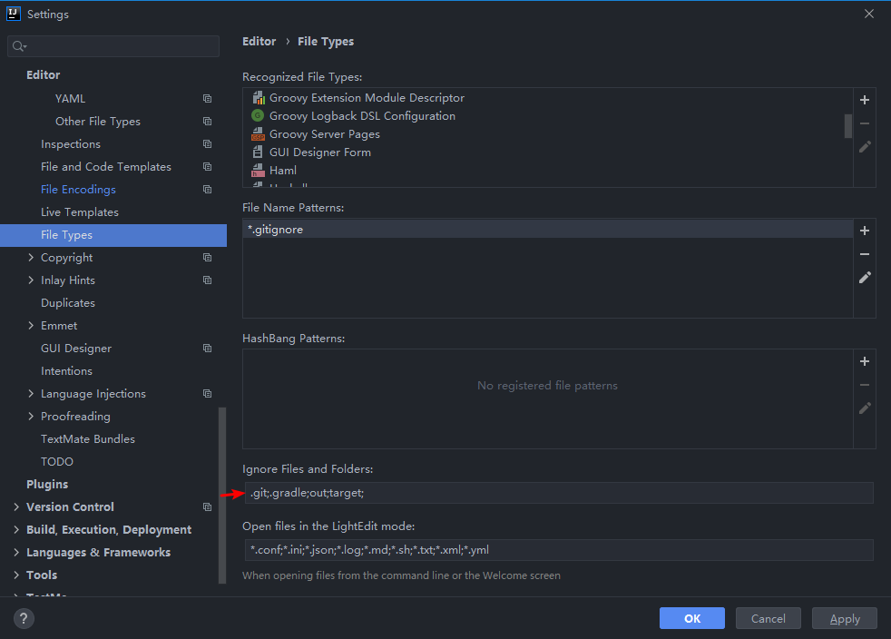This screenshot has height=639, width=891.
Task: Select the Haml file type icon
Action: pos(258,171)
